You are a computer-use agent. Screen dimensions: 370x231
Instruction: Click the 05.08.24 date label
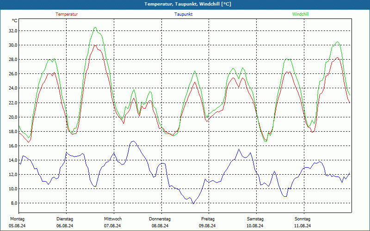(17, 226)
